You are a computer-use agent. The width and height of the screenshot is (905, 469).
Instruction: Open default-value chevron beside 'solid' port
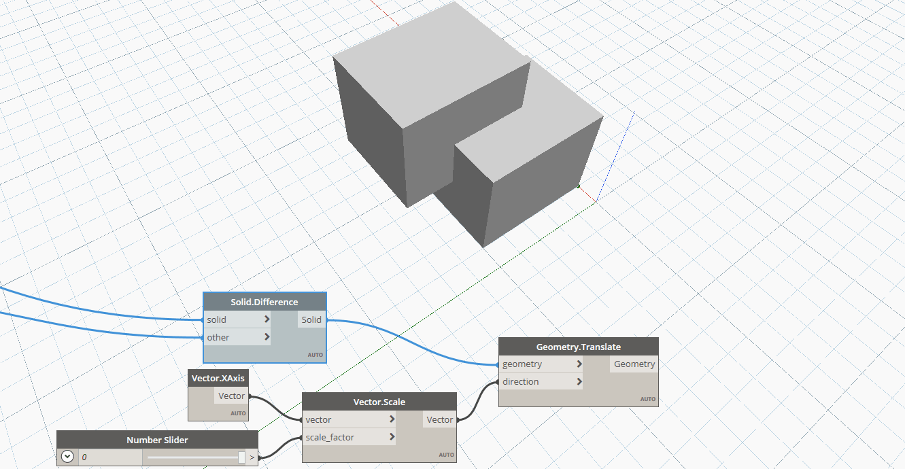267,319
